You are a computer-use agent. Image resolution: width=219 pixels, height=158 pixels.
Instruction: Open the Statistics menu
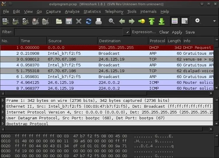point(92,12)
